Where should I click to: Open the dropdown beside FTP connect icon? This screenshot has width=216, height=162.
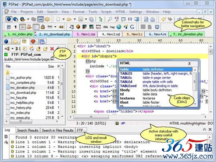click(13, 49)
